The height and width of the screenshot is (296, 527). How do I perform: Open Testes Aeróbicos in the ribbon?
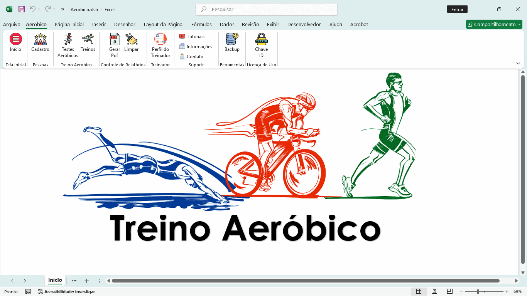coord(68,45)
